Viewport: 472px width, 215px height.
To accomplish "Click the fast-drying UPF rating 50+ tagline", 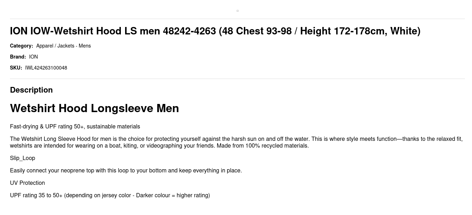I will tap(75, 127).
